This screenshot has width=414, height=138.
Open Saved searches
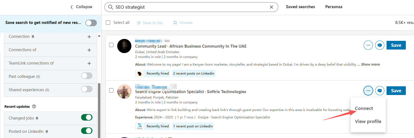coord(300,7)
